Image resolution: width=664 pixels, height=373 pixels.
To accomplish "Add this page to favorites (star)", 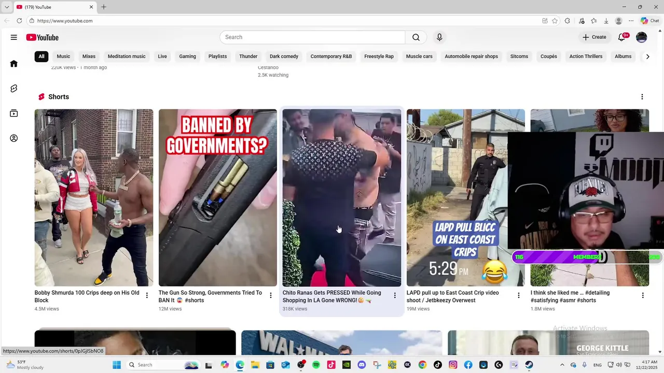I will pyautogui.click(x=555, y=21).
